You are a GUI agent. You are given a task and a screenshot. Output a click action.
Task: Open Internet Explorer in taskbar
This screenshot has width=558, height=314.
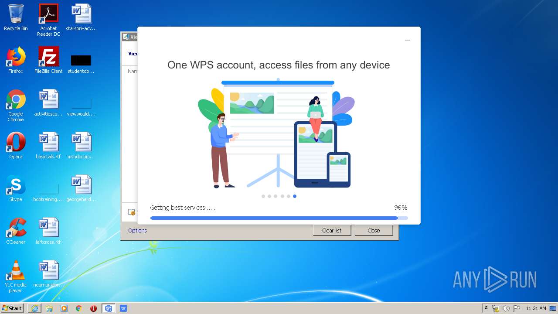point(34,308)
